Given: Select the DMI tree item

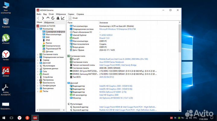Looking at the screenshot, I should coord(46,37).
